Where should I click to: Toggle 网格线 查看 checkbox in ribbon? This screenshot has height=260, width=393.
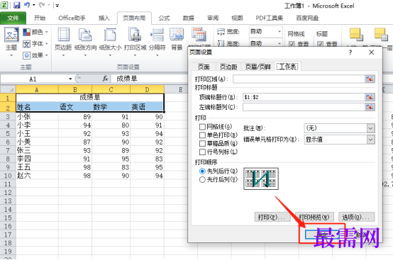click(x=292, y=45)
